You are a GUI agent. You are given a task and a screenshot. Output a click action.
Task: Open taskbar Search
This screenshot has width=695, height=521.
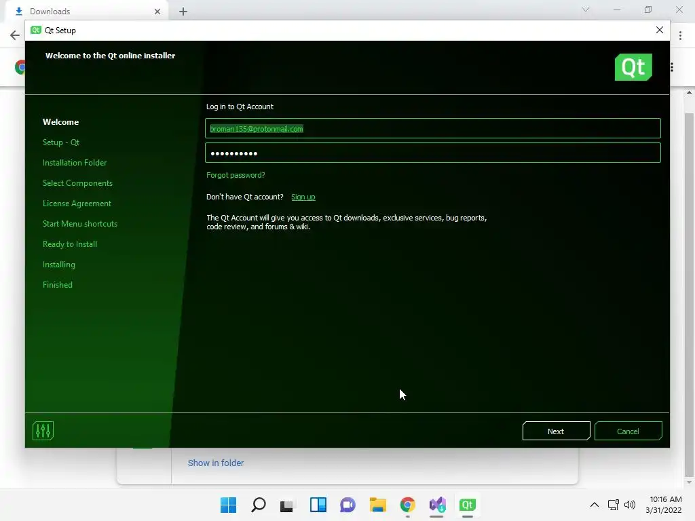[259, 505]
